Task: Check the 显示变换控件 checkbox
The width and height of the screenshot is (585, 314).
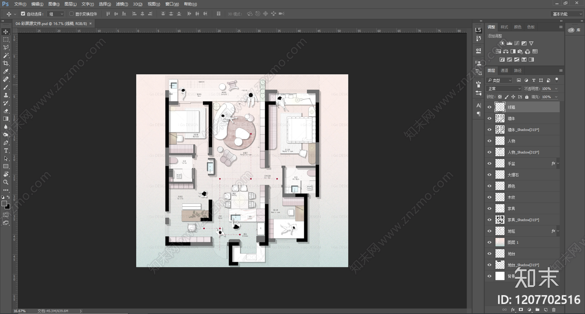Action: pos(71,14)
